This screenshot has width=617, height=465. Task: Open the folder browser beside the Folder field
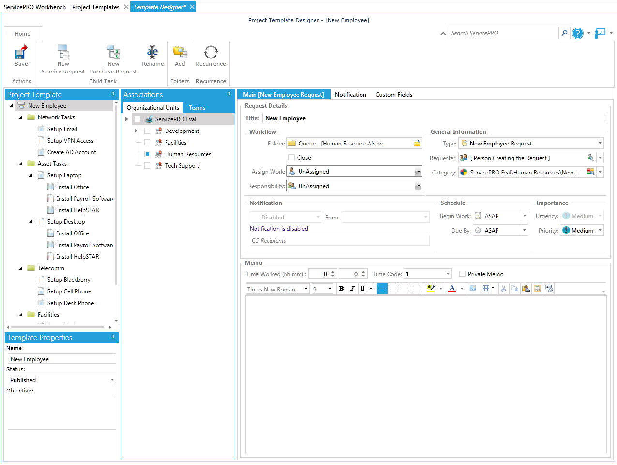coord(415,143)
